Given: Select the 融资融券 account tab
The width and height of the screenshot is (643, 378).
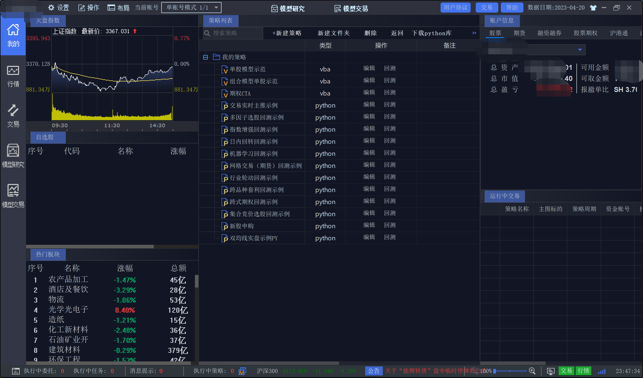Looking at the screenshot, I should 549,33.
